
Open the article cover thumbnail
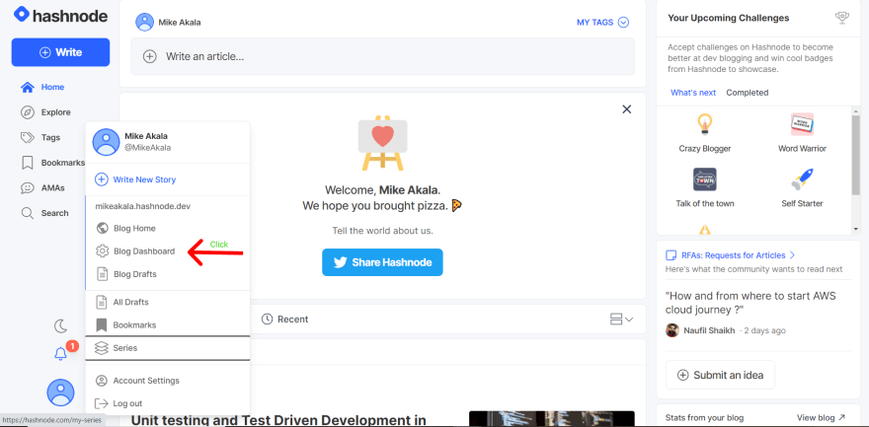click(551, 419)
